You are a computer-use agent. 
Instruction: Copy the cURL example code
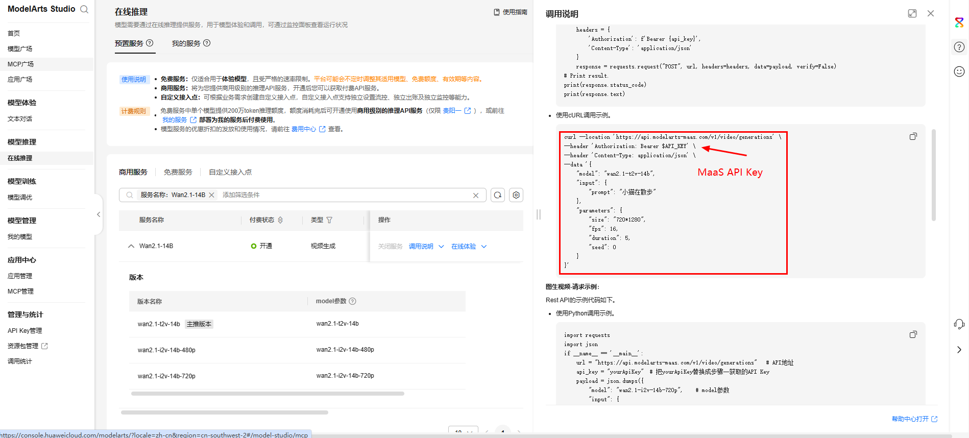(x=913, y=137)
